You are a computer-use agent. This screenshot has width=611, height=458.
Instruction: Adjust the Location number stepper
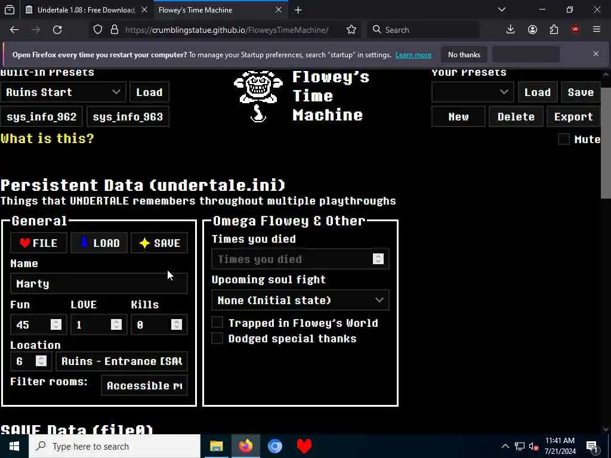point(41,361)
